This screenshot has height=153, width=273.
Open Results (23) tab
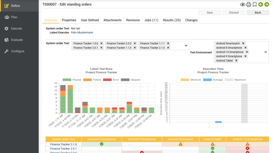click(171, 20)
